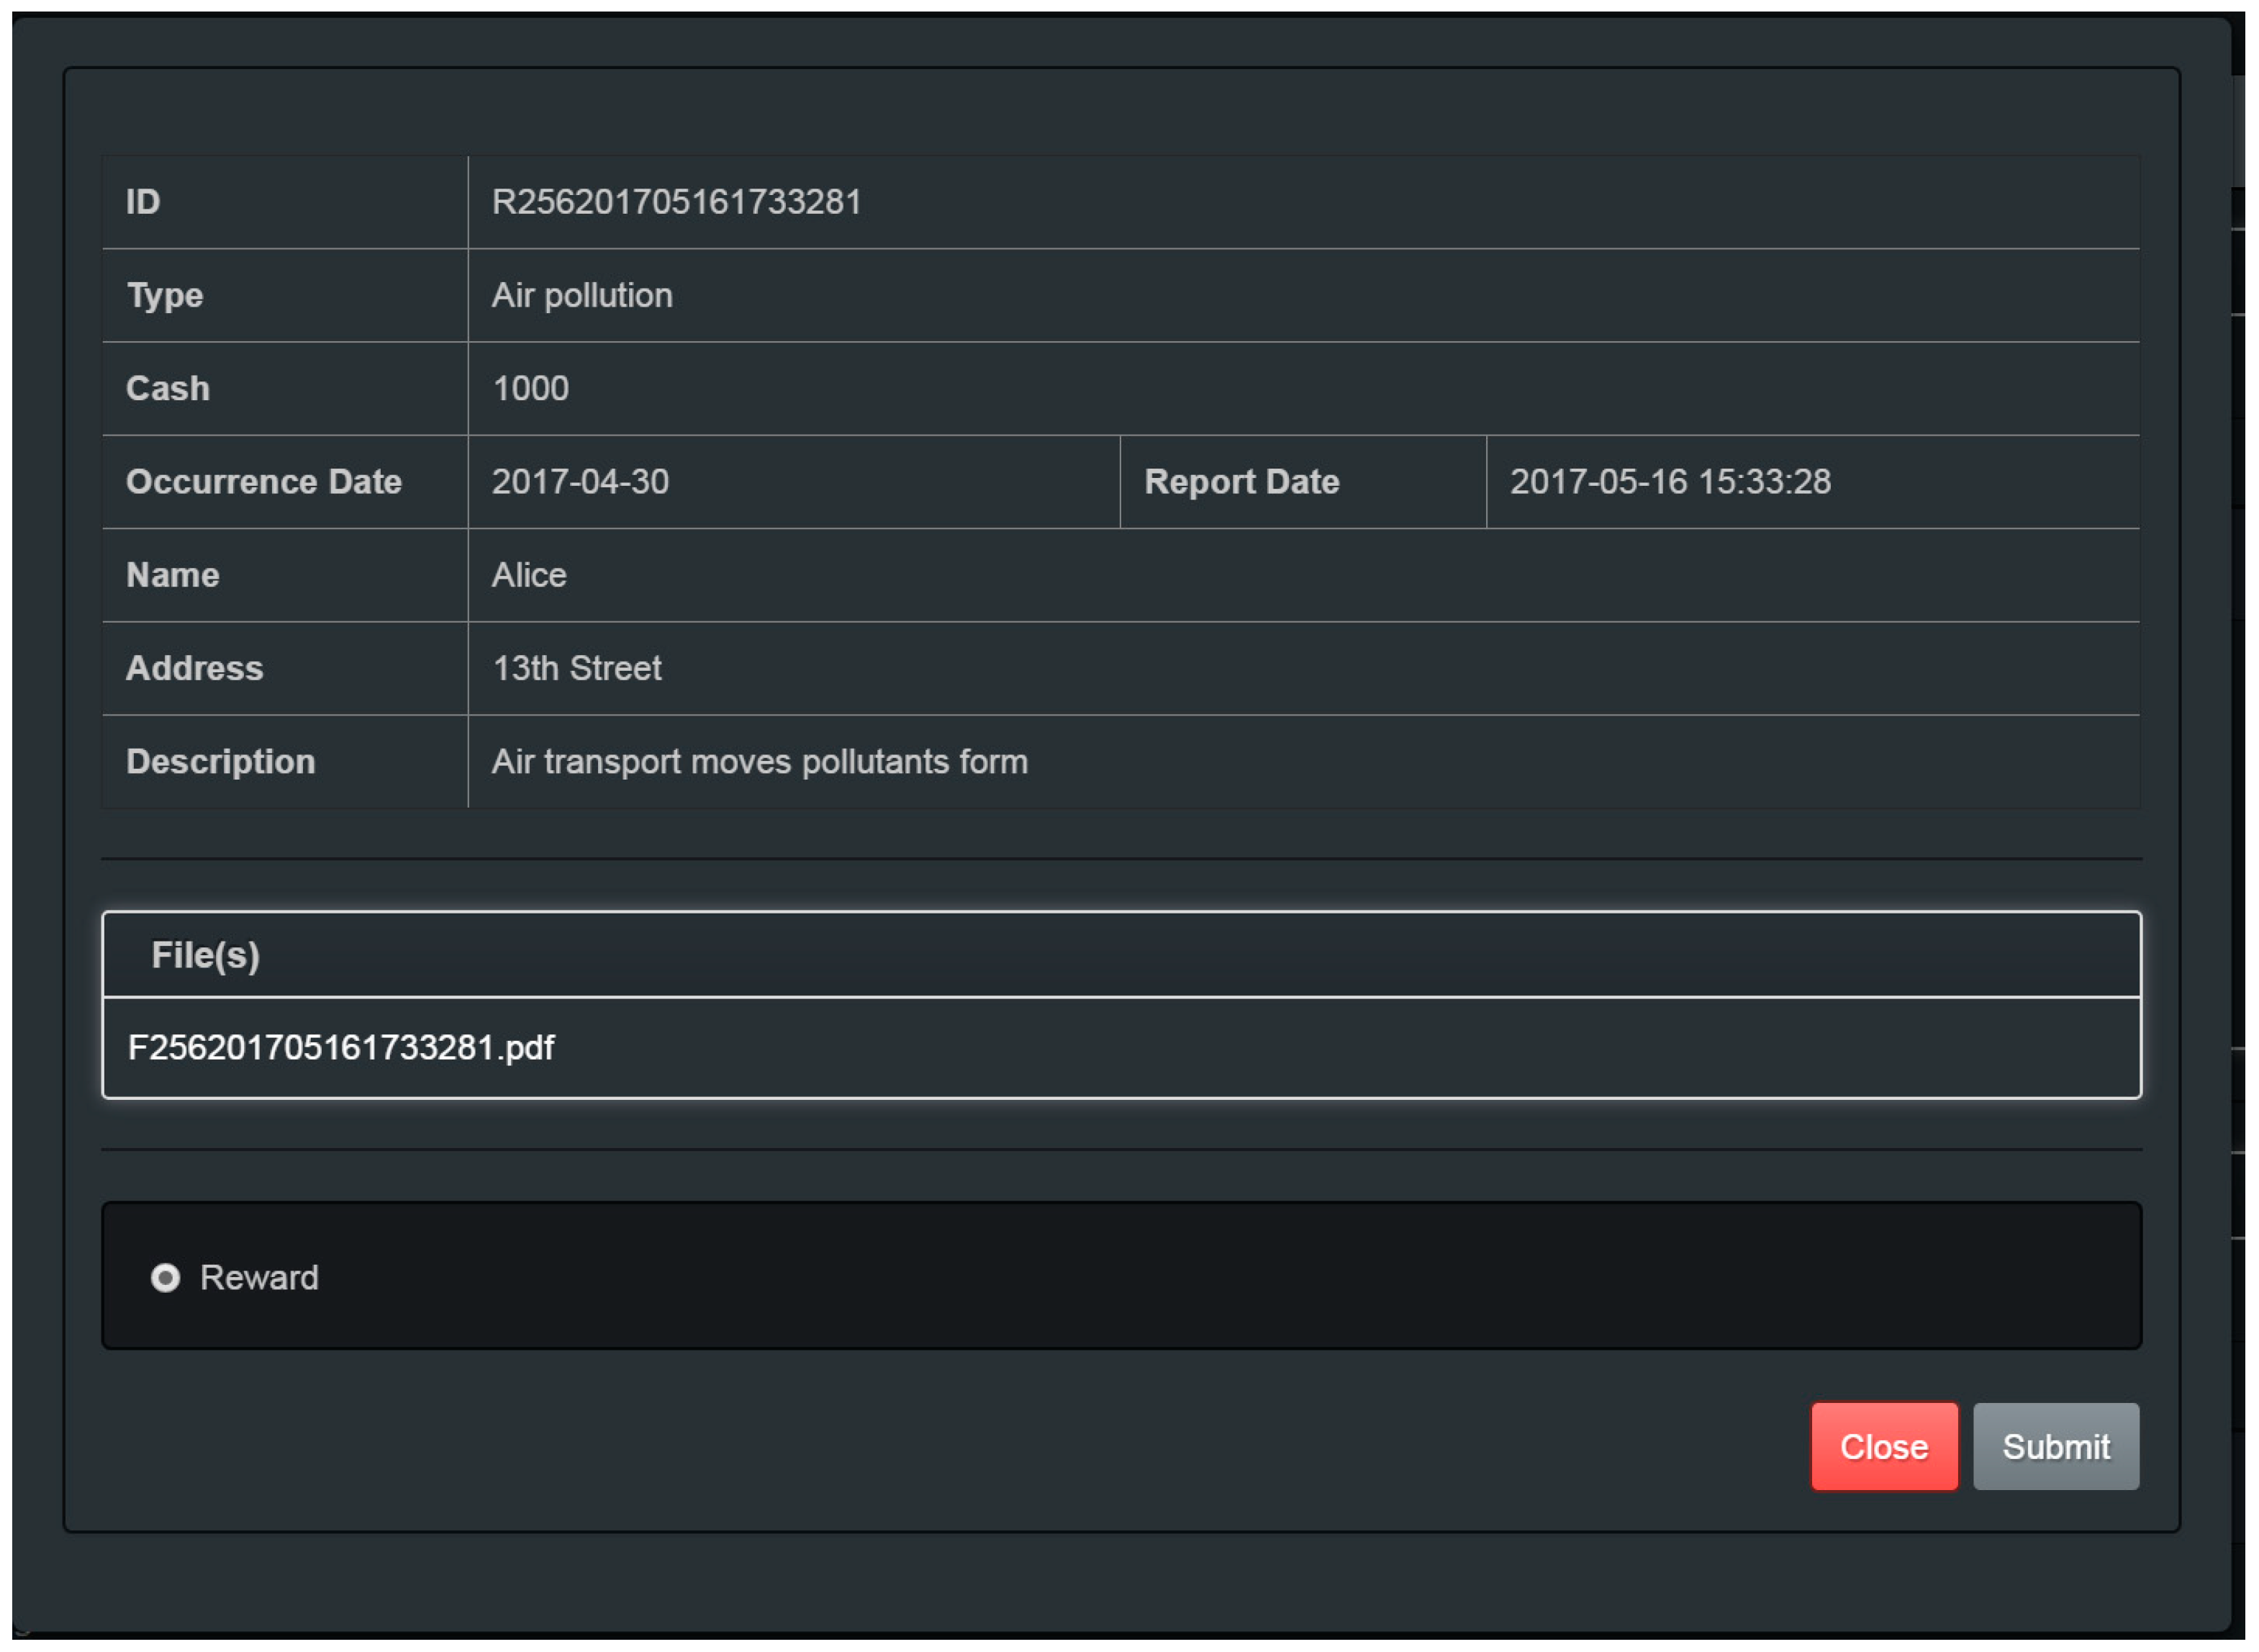Image resolution: width=2259 pixels, height=1652 pixels.
Task: Click Occurrence Date value 2017-04-30
Action: click(580, 482)
